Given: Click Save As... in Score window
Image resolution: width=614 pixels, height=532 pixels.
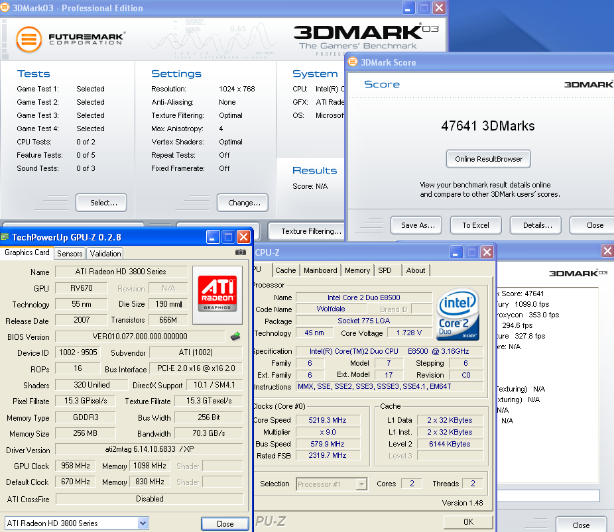Looking at the screenshot, I should (416, 225).
